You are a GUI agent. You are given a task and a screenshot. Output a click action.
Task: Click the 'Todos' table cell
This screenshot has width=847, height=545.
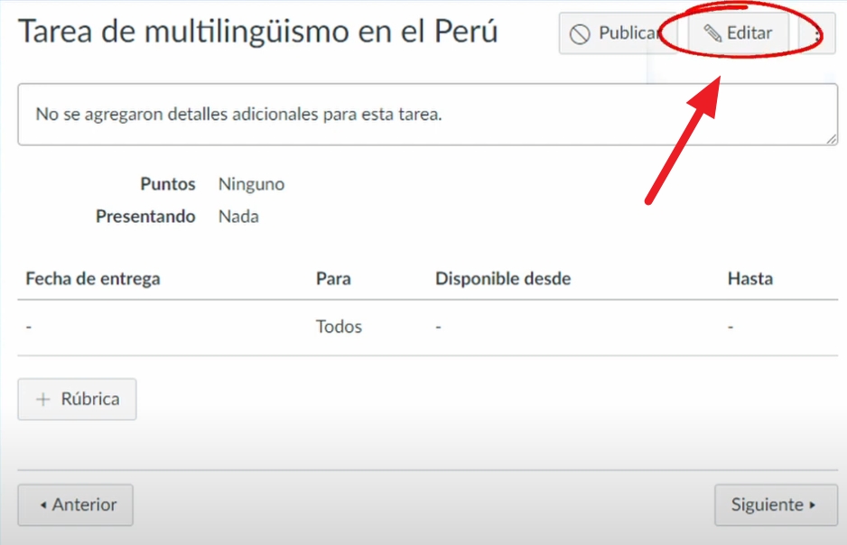click(339, 327)
